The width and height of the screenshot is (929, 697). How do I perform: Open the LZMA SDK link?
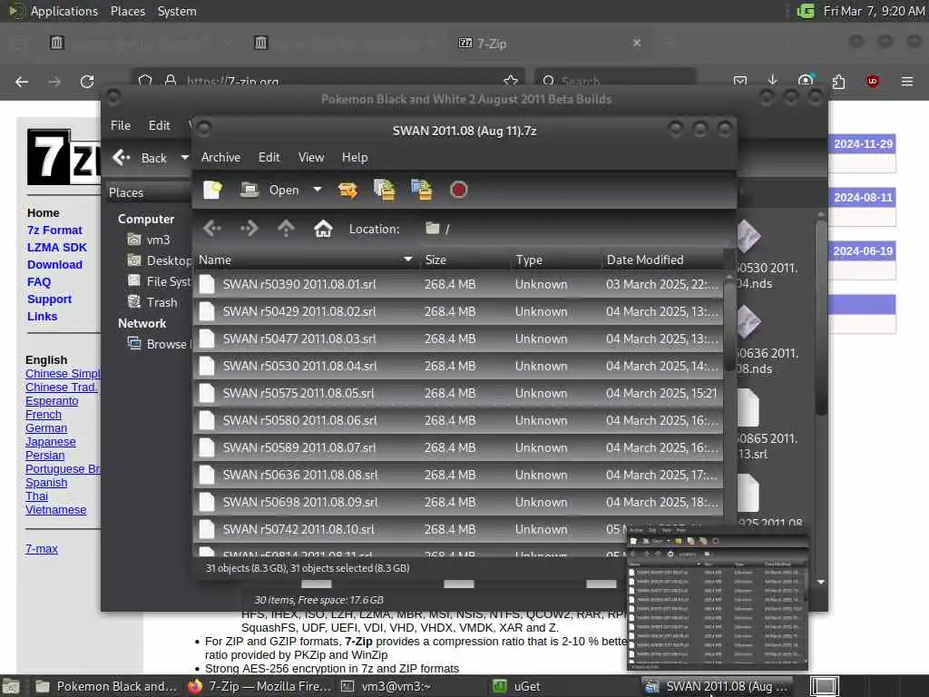57,247
